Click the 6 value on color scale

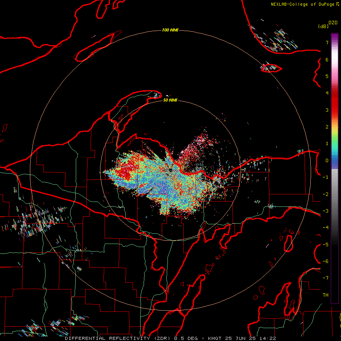(x=327, y=59)
